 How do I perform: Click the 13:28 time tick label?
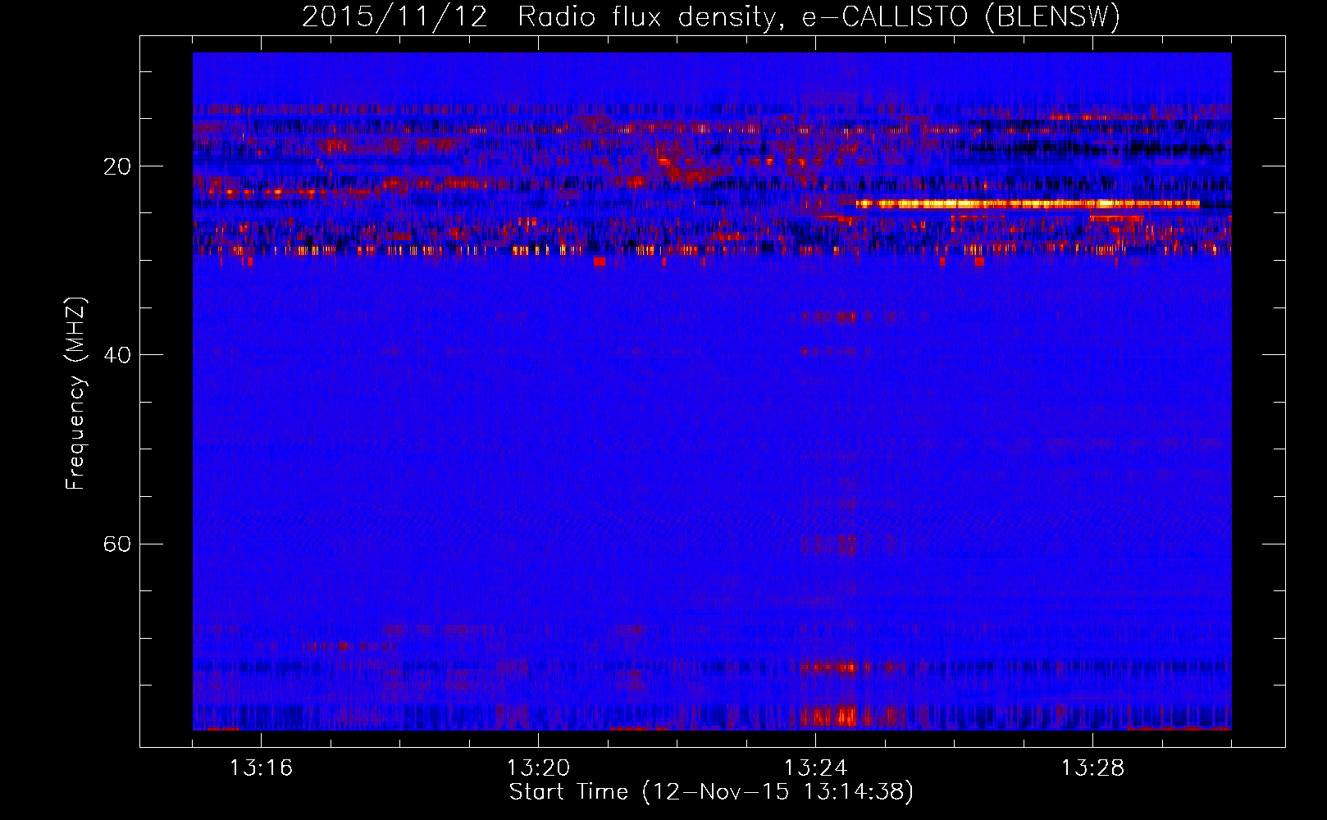[1092, 768]
